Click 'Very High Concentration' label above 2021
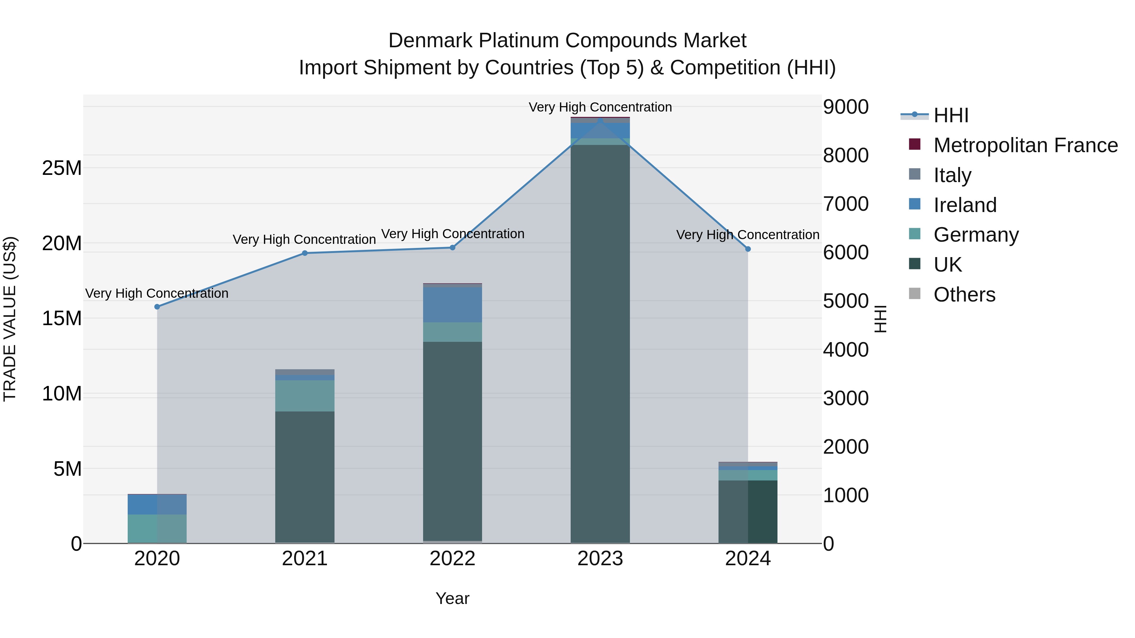1135x638 pixels. (x=305, y=239)
